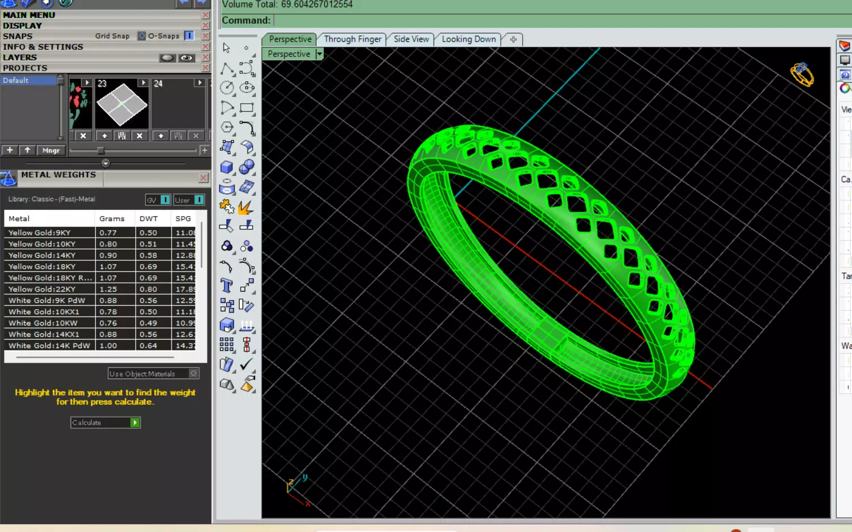Select the text object tool
Screen dimensions: 852x532
pyautogui.click(x=227, y=285)
